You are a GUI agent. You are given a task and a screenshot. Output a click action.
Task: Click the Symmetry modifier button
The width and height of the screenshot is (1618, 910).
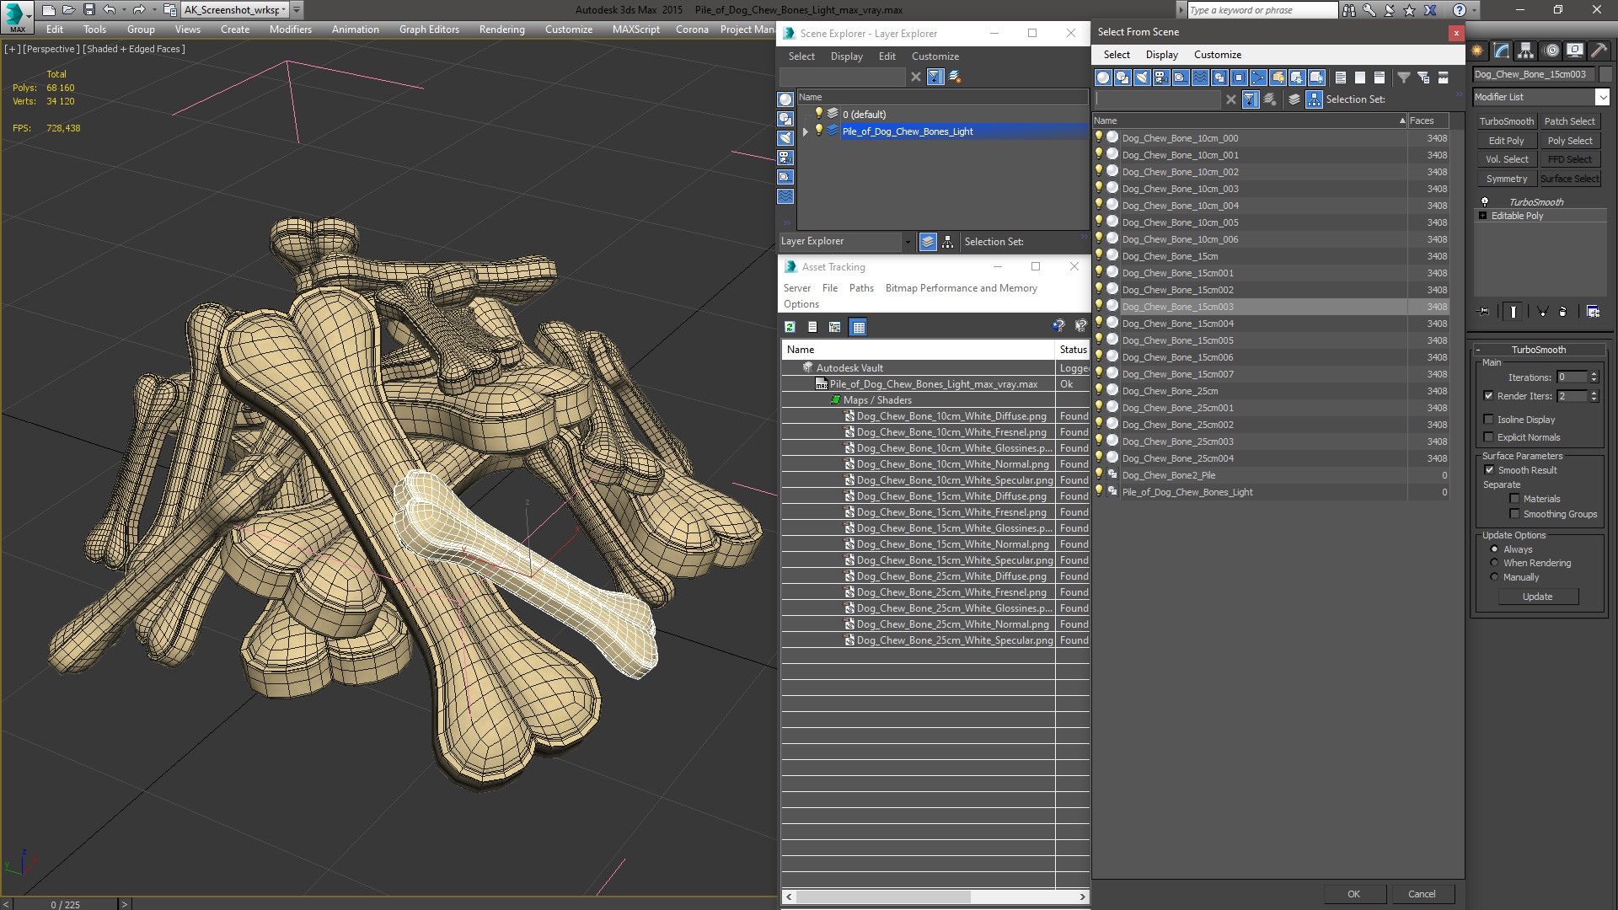pyautogui.click(x=1506, y=179)
